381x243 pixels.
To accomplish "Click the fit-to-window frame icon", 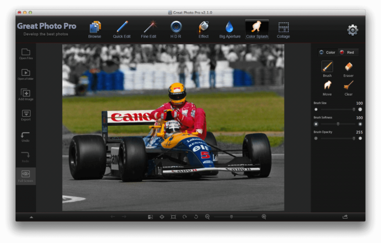I will pyautogui.click(x=173, y=217).
